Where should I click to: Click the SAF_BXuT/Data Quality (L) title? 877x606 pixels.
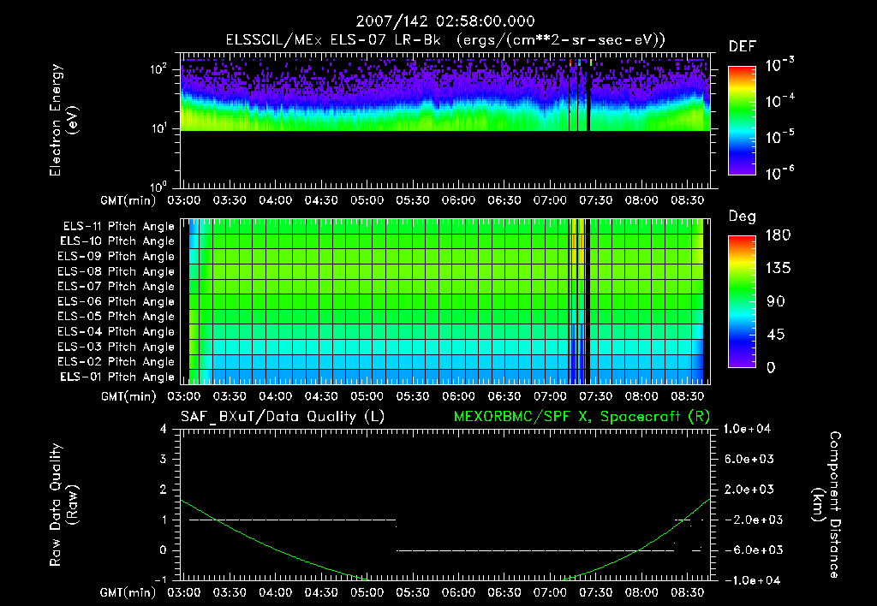283,417
